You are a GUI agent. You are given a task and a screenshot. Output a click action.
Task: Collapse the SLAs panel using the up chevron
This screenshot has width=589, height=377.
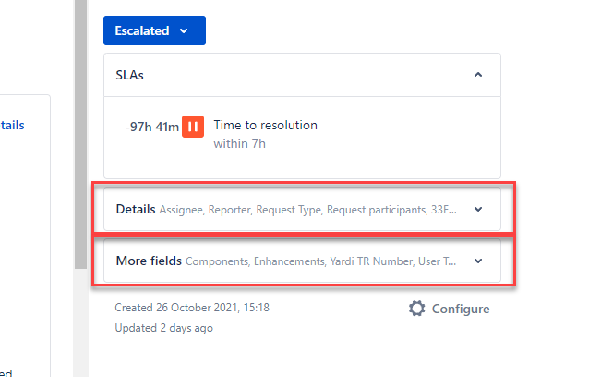[478, 75]
